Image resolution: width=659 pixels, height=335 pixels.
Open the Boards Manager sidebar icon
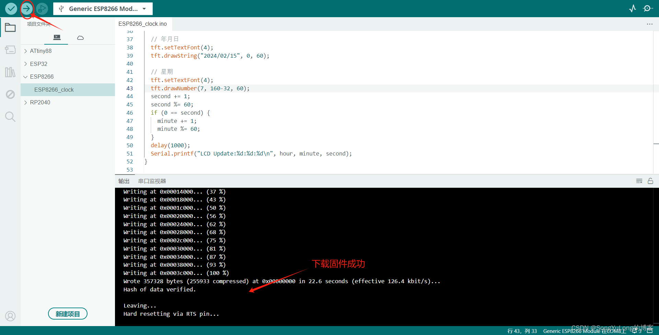10,50
